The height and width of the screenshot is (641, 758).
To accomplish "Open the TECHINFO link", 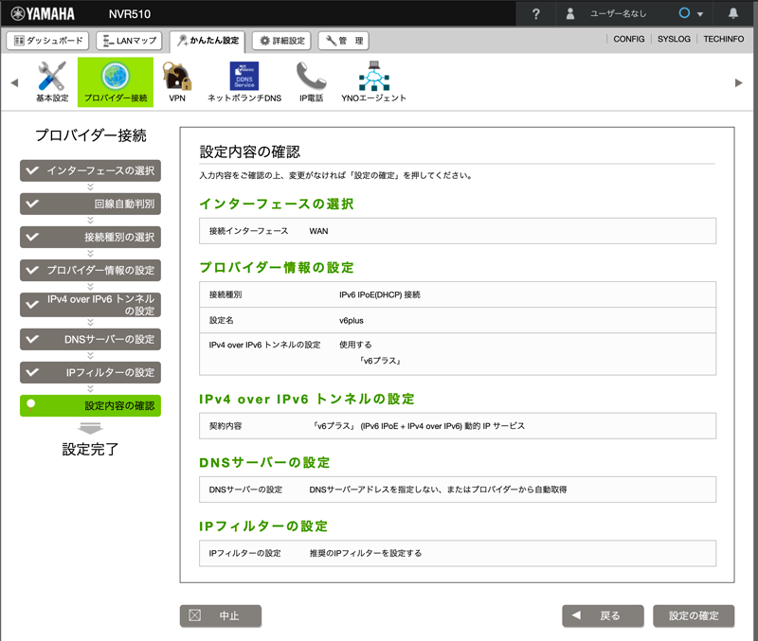I will coord(723,39).
